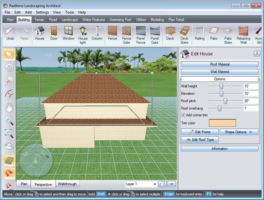Adjust the Roof pitch slider
Image resolution: width=264 pixels, height=200 pixels.
[225, 101]
